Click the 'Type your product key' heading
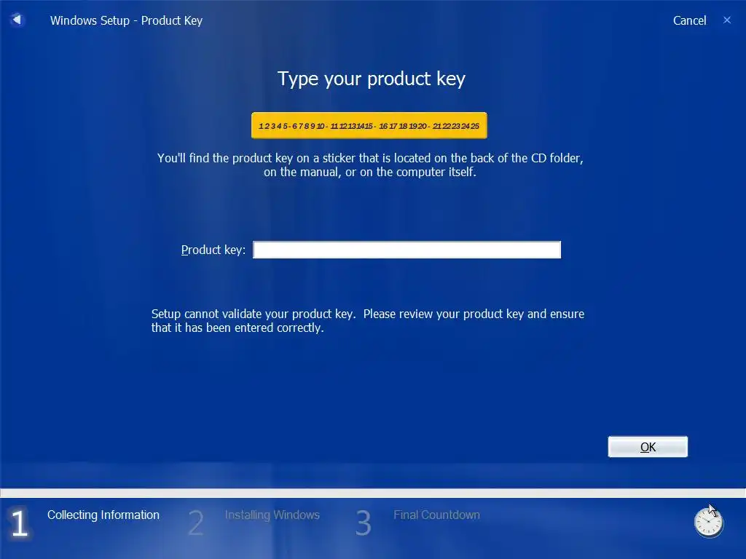The height and width of the screenshot is (559, 746). coord(372,79)
